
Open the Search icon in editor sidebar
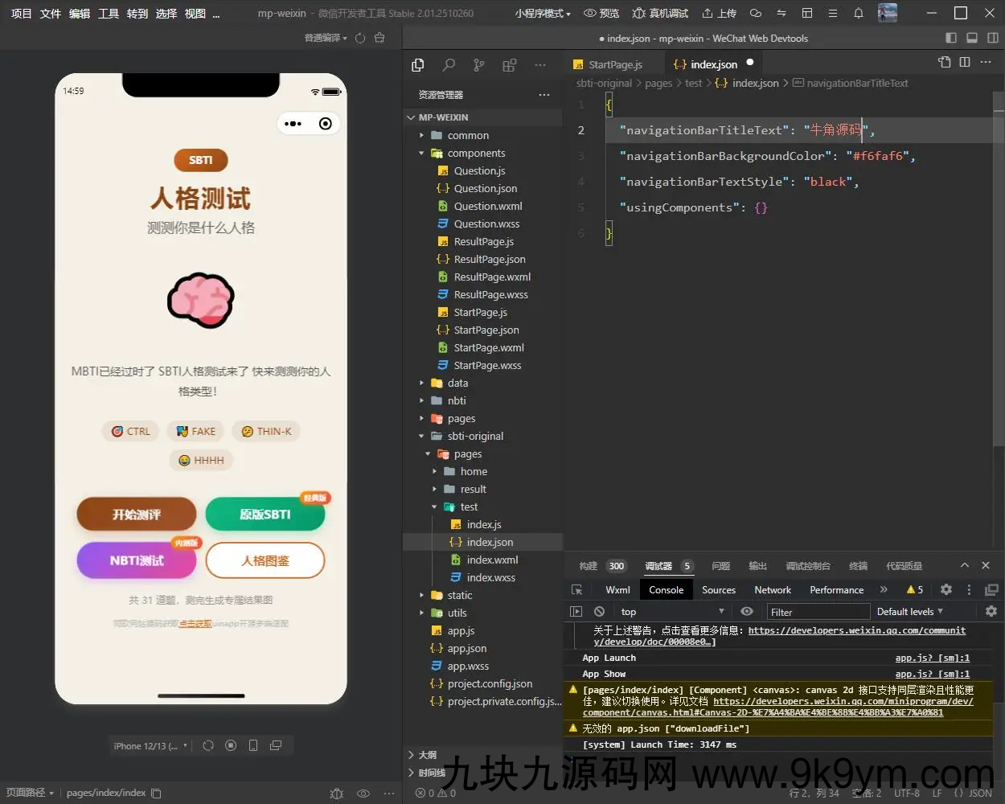(449, 65)
